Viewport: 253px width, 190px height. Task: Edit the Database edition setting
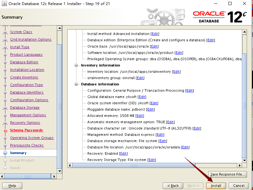pos(210,40)
